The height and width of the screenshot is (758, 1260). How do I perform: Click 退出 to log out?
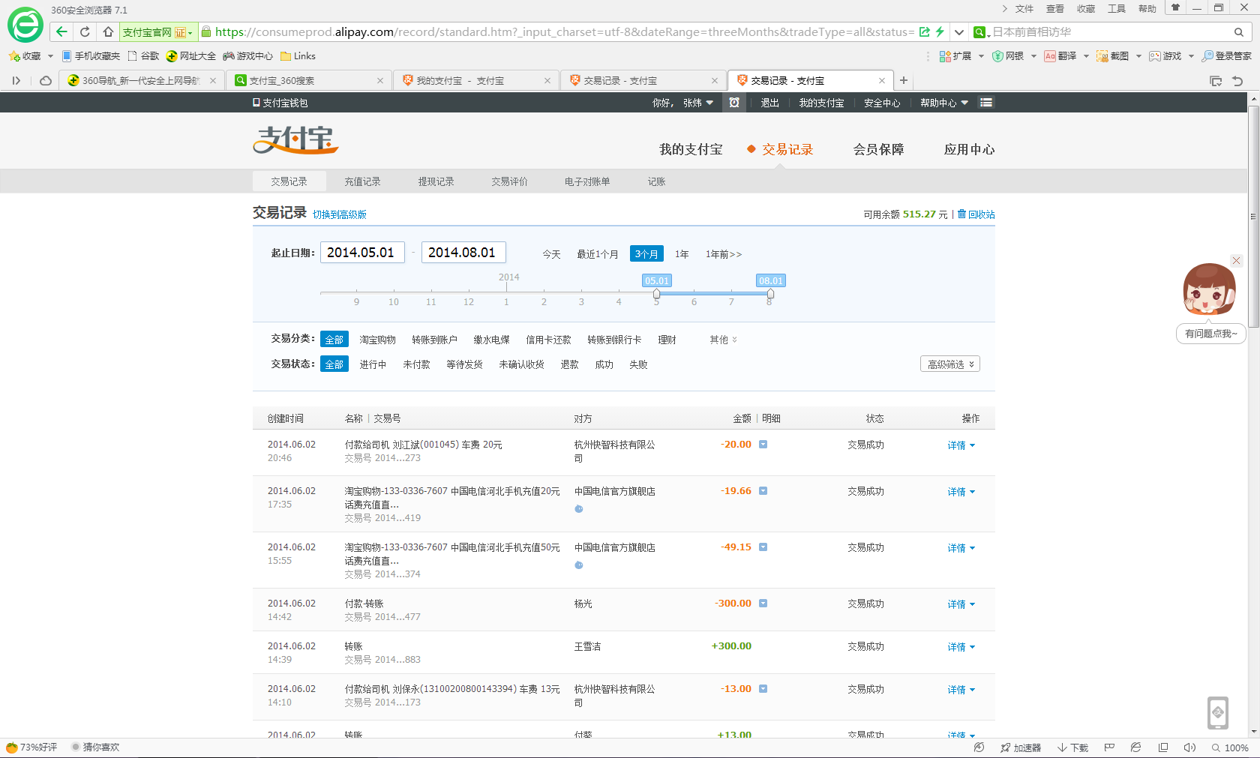pyautogui.click(x=769, y=103)
